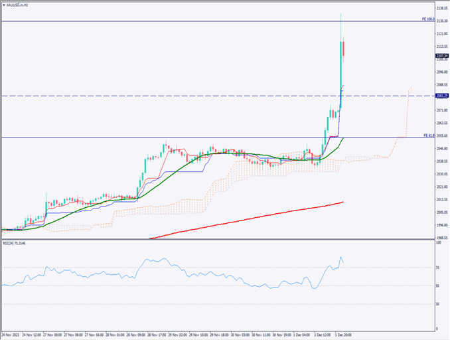Click the 2081.29 price label on the axis
The image size is (450, 340).
pyautogui.click(x=442, y=96)
